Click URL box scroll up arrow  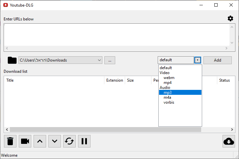(x=232, y=27)
